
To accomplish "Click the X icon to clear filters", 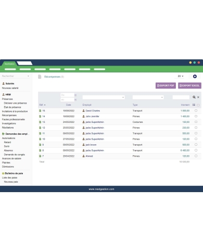I will pyautogui.click(x=198, y=97).
